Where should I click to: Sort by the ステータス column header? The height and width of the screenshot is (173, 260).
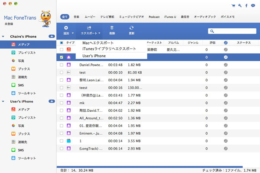click(244, 43)
